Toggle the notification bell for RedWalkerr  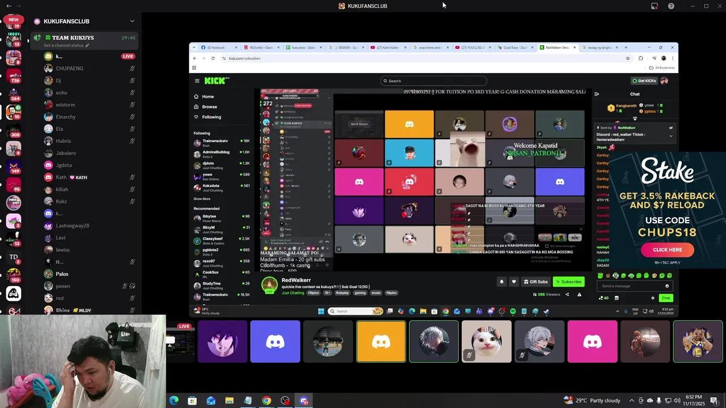click(501, 282)
